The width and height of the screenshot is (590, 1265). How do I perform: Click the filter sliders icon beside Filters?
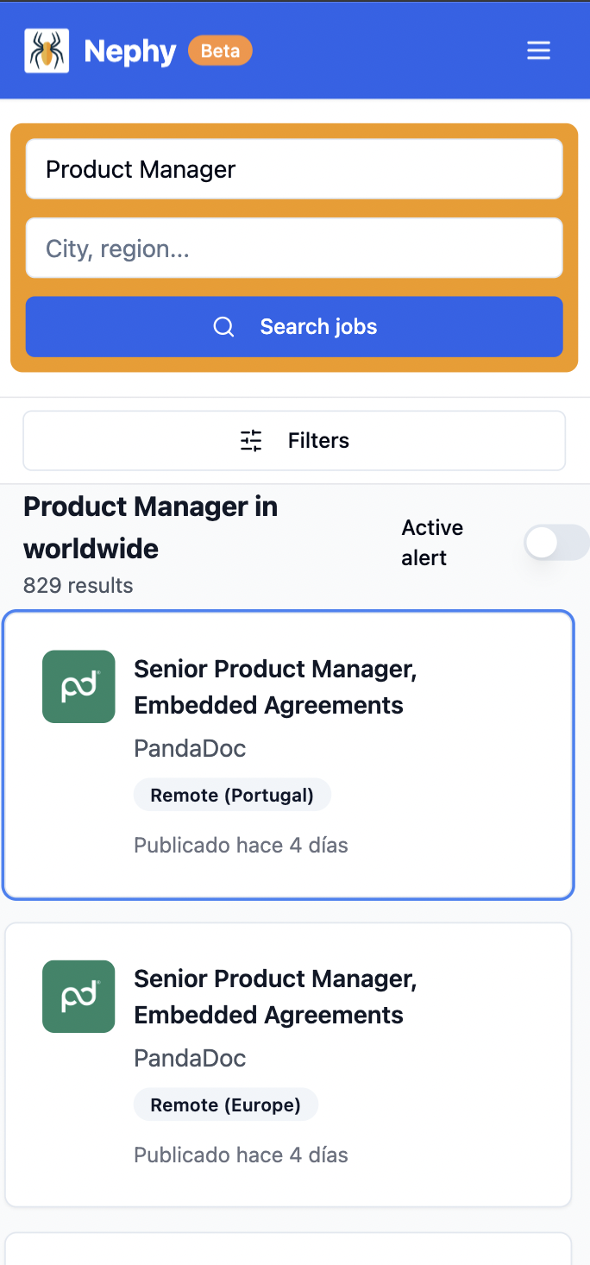250,440
